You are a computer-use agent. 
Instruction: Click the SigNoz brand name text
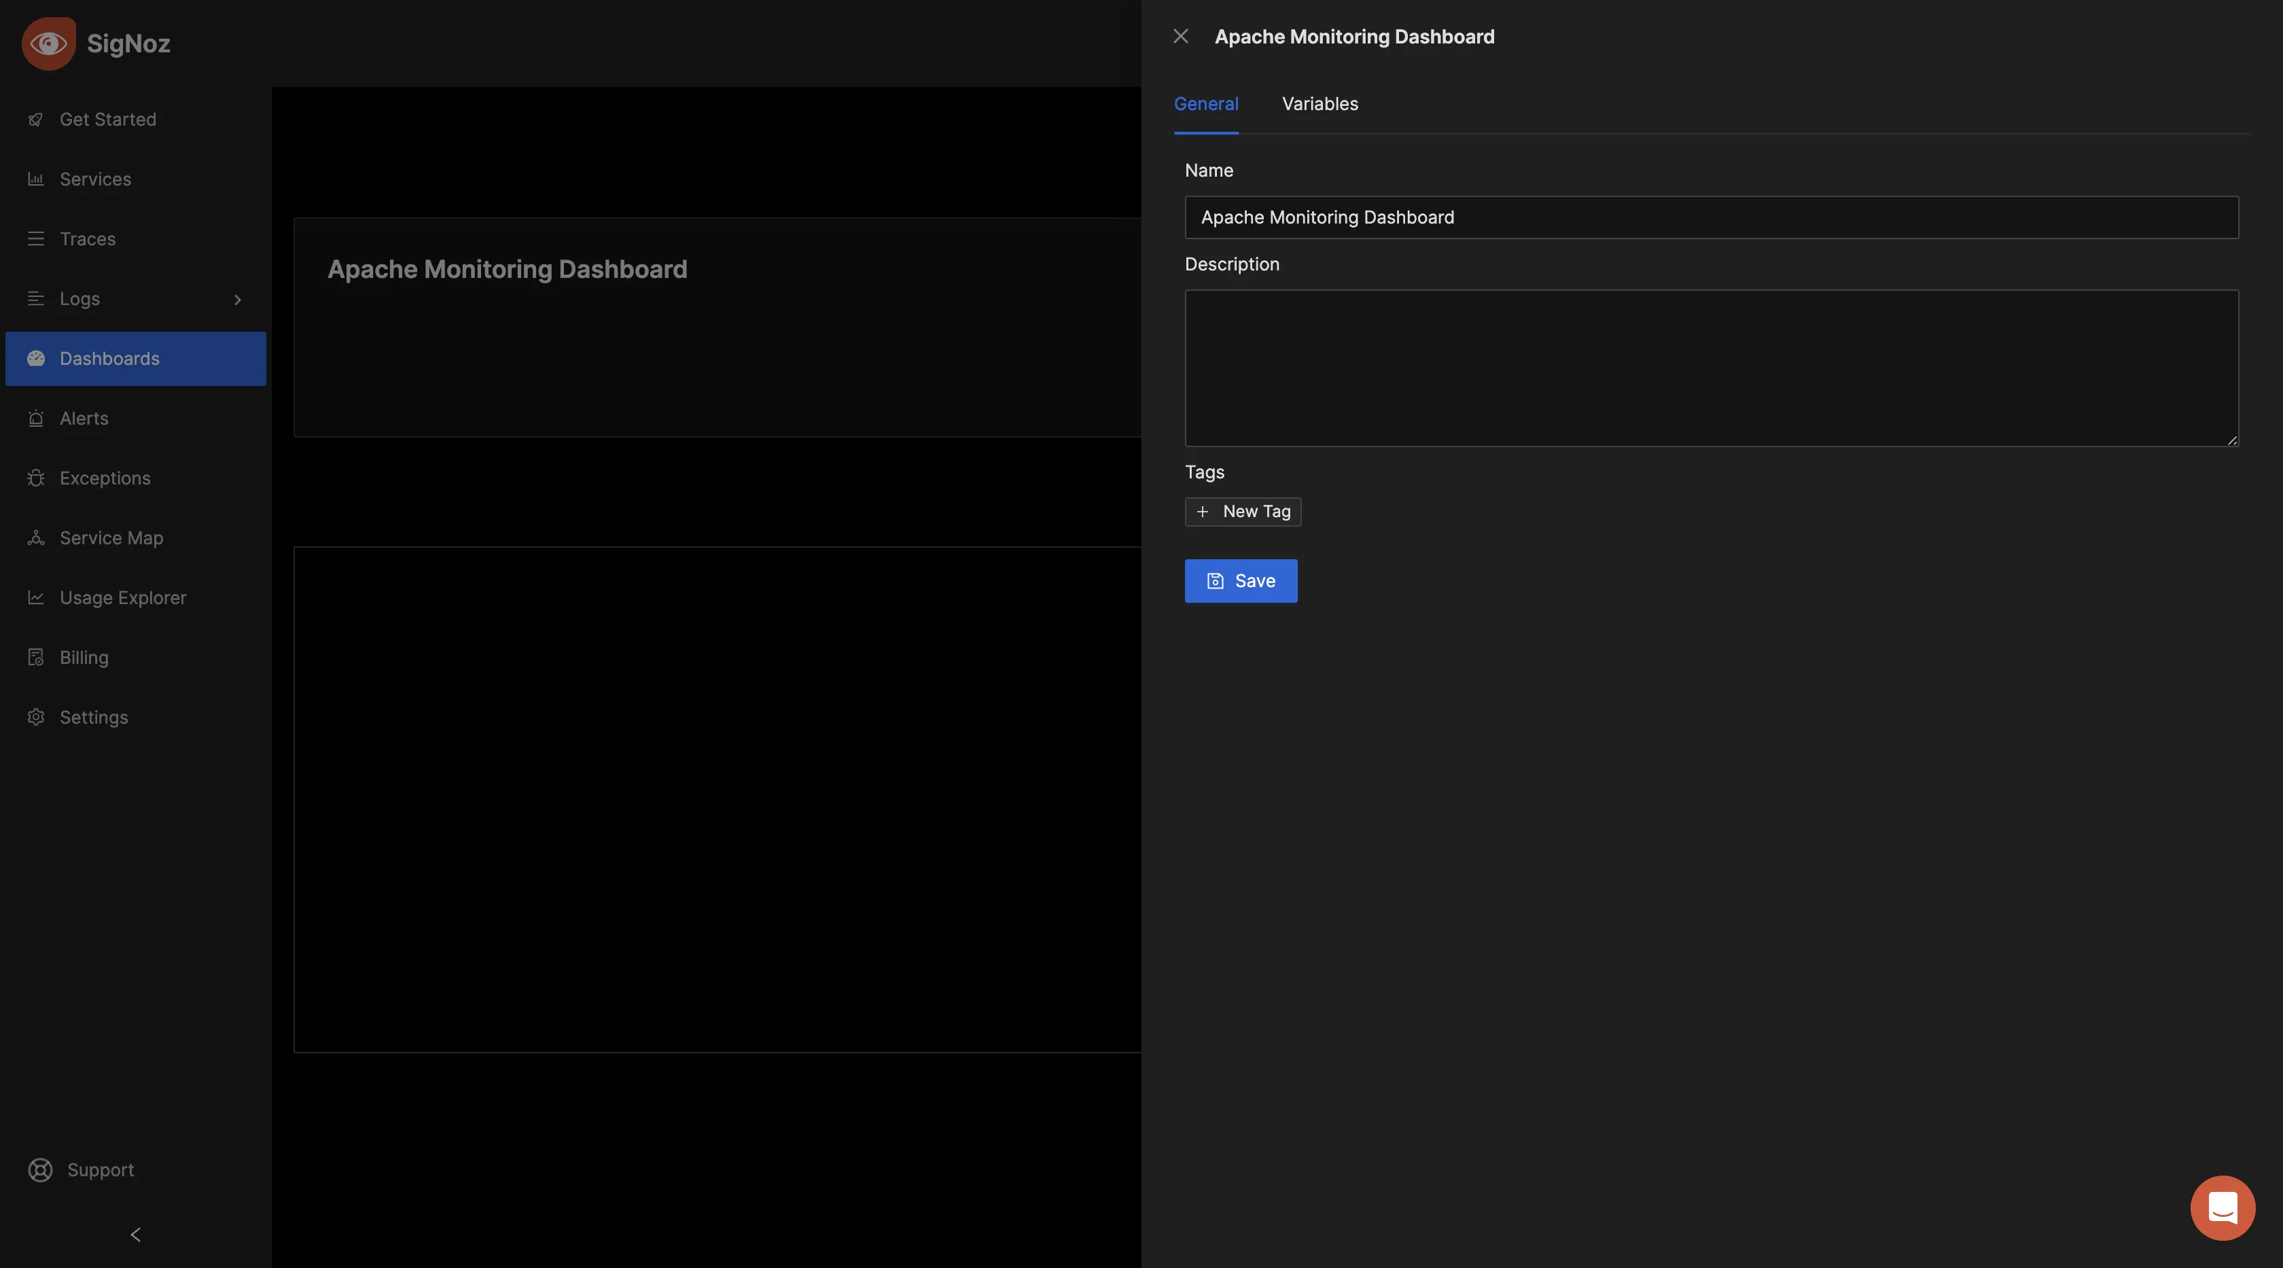pos(128,43)
